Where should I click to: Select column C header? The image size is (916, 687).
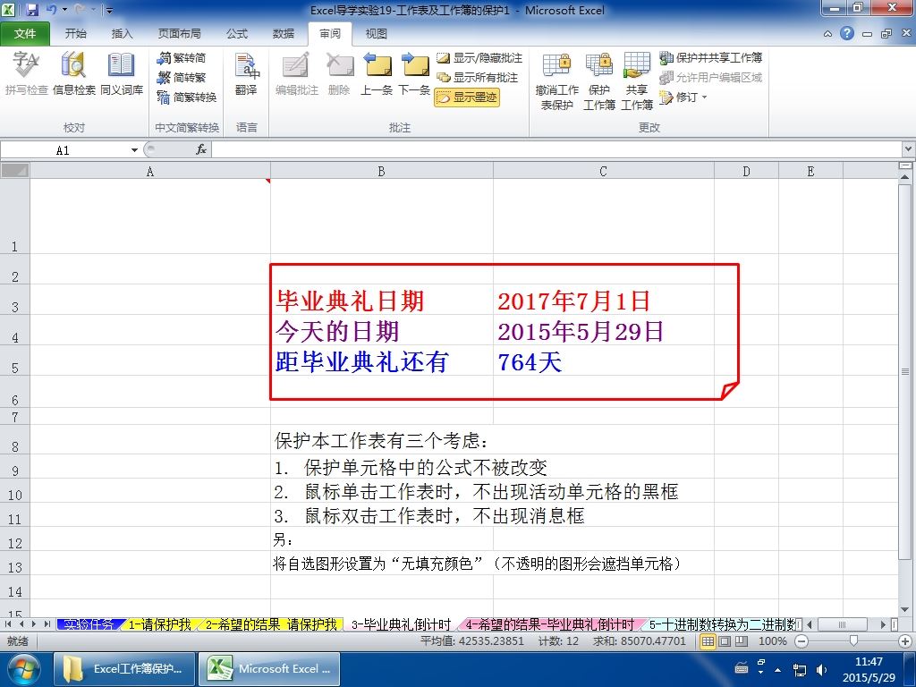click(604, 171)
